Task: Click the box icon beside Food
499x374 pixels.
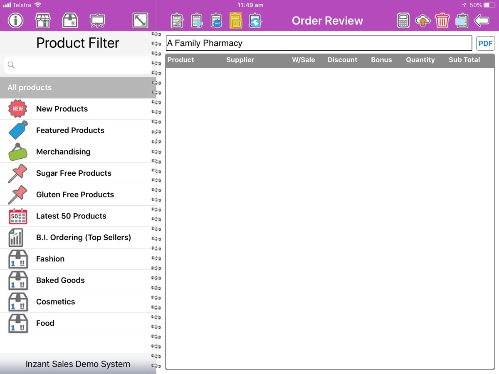Action: 18,323
